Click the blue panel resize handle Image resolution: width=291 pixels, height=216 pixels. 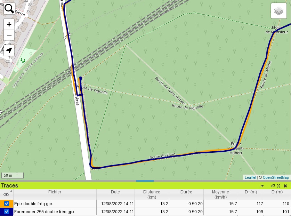coord(145,181)
